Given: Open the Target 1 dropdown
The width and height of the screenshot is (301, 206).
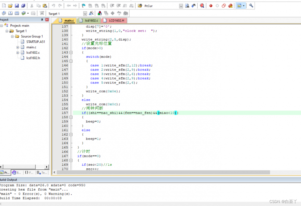Looking at the screenshot, I should click(85, 14).
